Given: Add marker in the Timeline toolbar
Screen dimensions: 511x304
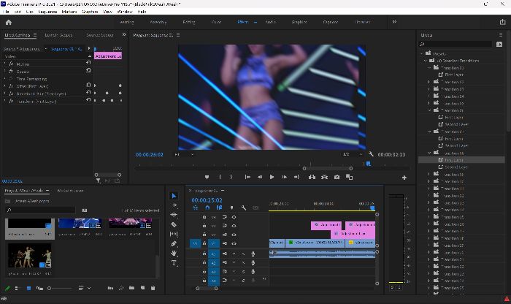Looking at the screenshot, I should click(231, 208).
